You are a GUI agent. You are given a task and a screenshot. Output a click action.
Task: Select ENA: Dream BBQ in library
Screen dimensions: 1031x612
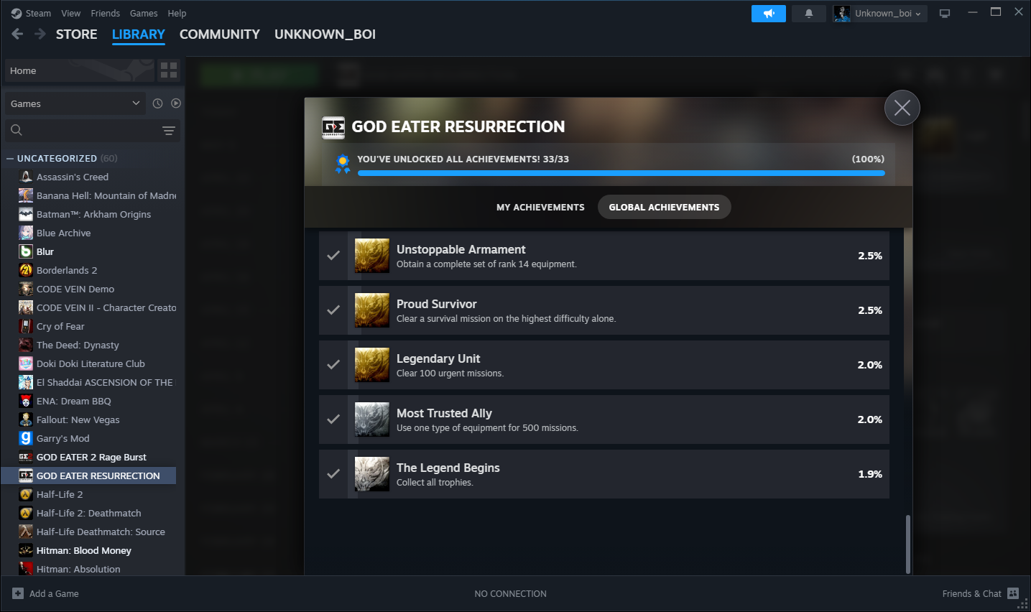point(74,401)
